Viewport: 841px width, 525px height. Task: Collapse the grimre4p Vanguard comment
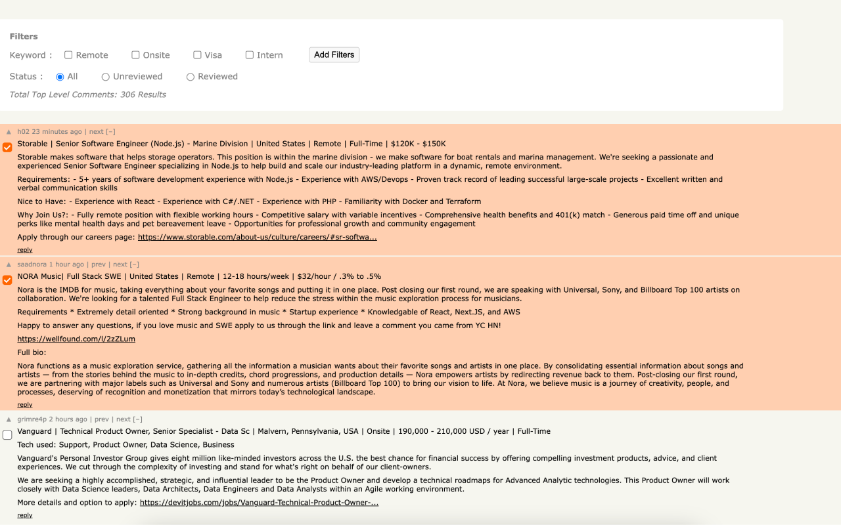(137, 419)
